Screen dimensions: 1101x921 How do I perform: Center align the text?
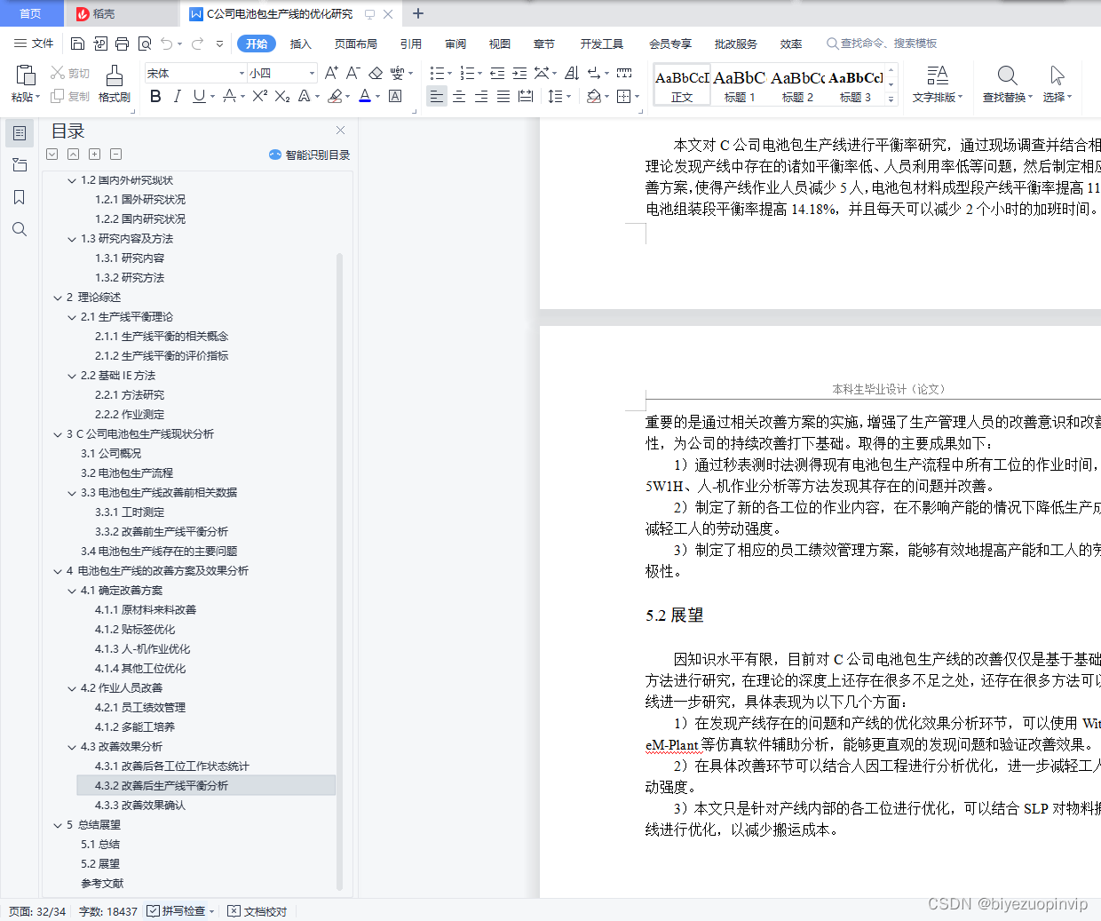pyautogui.click(x=459, y=96)
